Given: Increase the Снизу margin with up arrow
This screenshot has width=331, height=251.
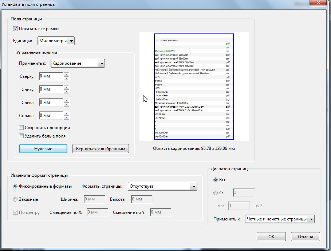Looking at the screenshot, I should [x=67, y=87].
